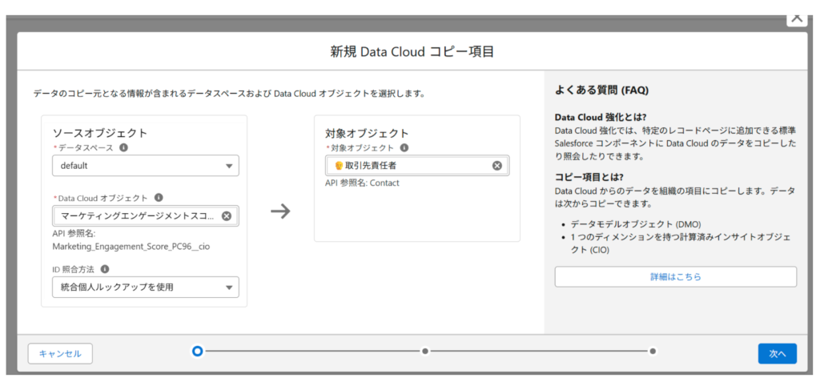Click the コピー項目とは? heading
820x382 pixels.
click(x=589, y=177)
